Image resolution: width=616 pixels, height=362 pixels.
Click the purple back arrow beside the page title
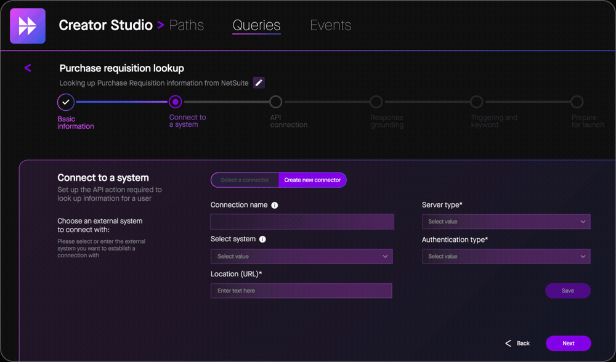click(28, 68)
